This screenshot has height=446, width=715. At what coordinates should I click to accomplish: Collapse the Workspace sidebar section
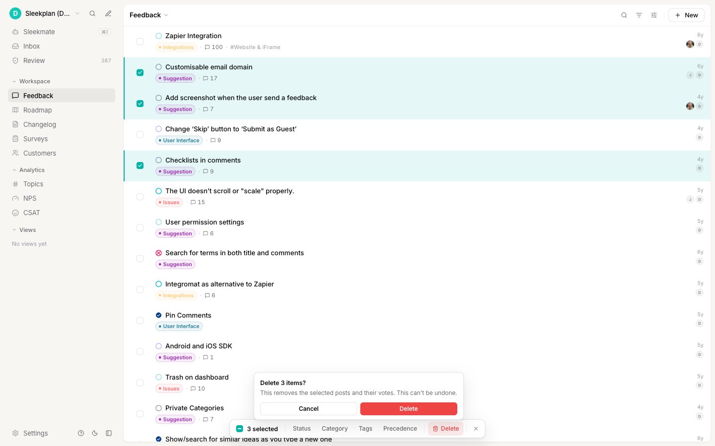click(x=31, y=81)
